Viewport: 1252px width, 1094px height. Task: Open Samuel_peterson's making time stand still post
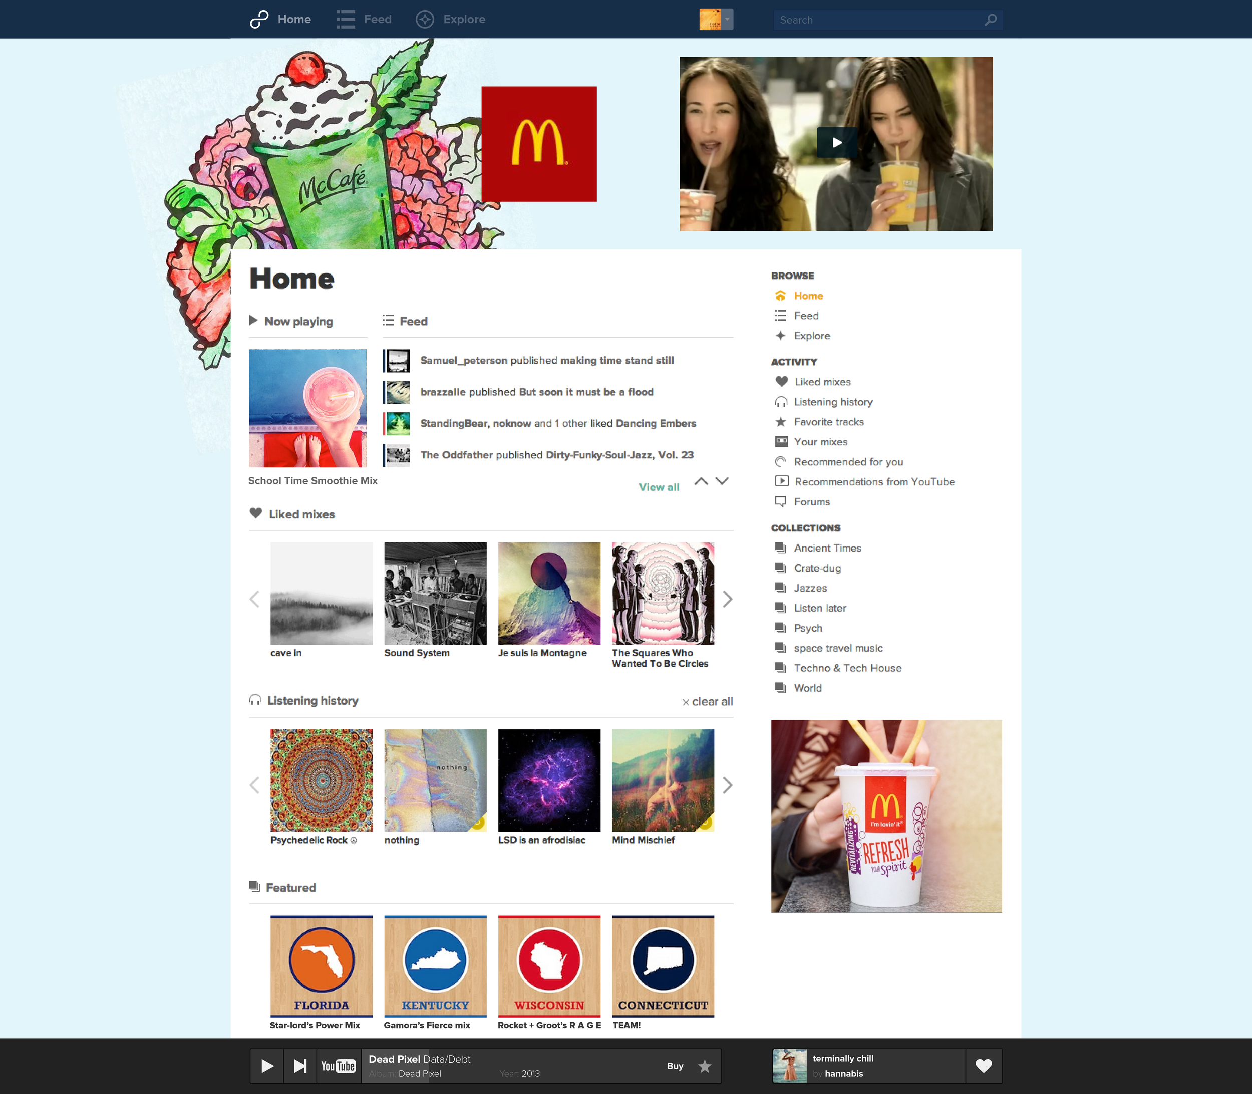pos(547,361)
